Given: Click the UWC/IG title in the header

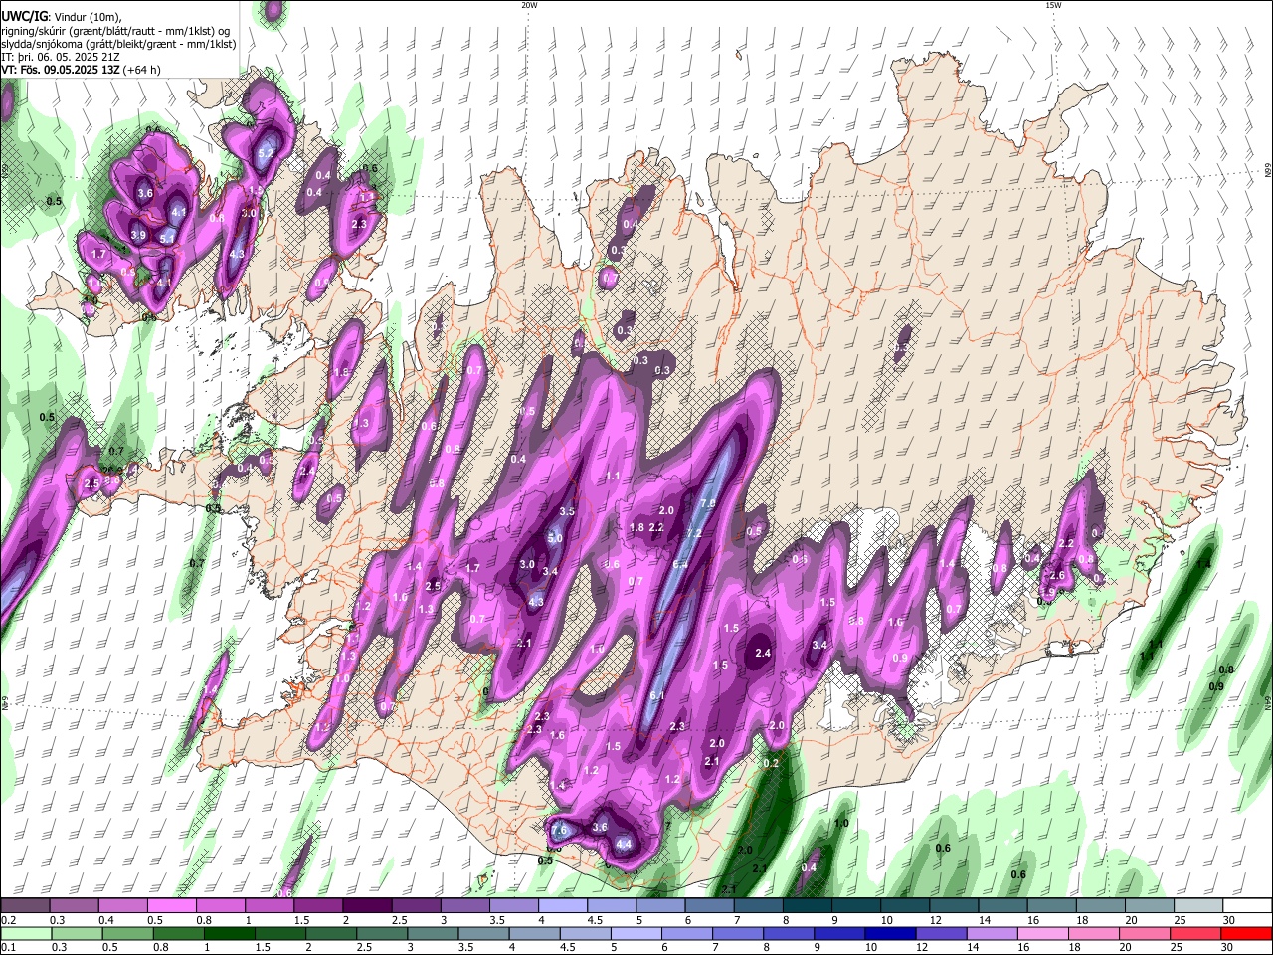Looking at the screenshot, I should click(x=24, y=17).
